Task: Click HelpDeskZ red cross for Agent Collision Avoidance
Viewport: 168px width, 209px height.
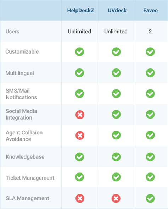Action: pos(80,136)
